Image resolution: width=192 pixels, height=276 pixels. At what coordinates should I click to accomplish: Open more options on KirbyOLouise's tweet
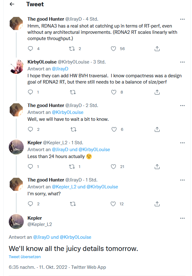(182, 62)
